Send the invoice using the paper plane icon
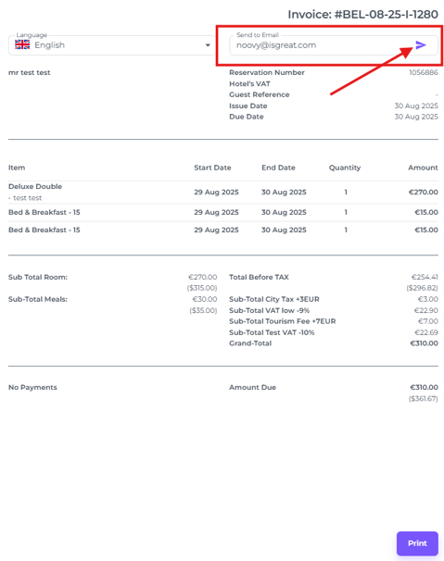Viewport: 444px width, 561px height. 421,45
